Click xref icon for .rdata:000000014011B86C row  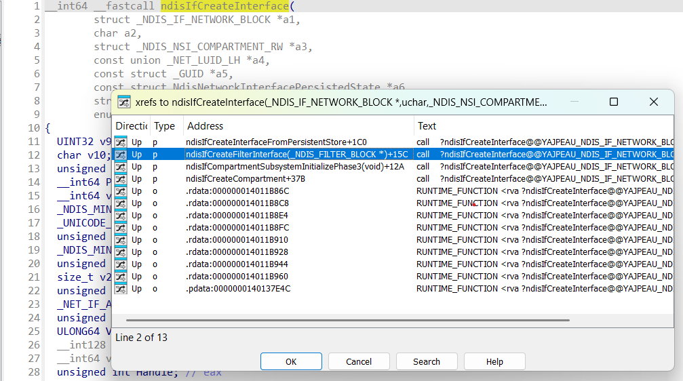pyautogui.click(x=121, y=191)
